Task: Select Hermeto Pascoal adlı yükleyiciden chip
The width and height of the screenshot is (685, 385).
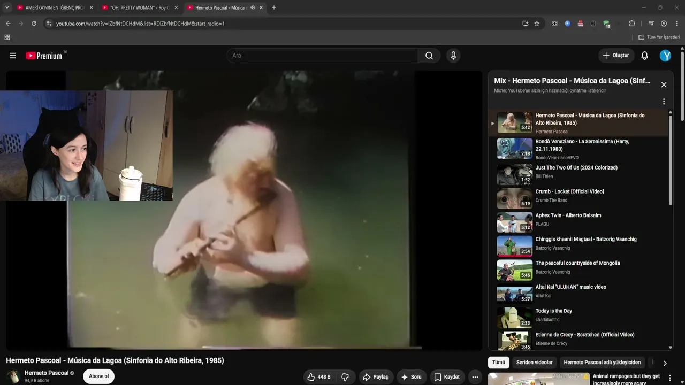Action: click(x=602, y=363)
